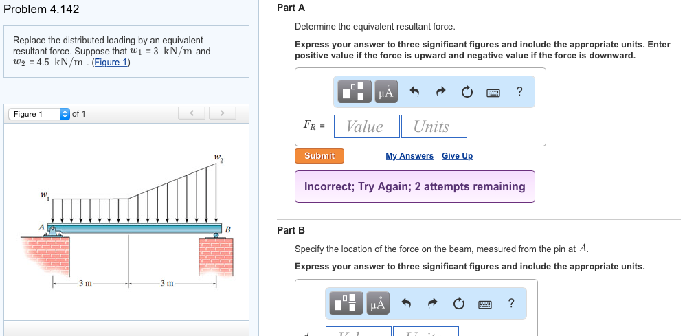Show keyboard shortcuts in Part A toolbar
Viewport: 696px width, 336px height.
pyautogui.click(x=493, y=91)
